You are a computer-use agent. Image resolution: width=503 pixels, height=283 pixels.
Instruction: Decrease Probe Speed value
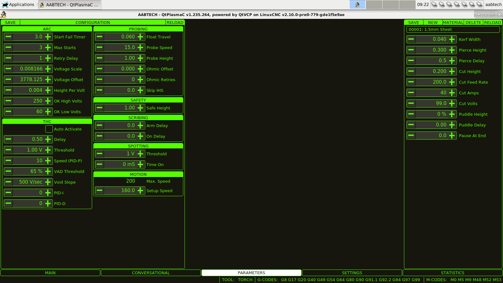[x=100, y=47]
